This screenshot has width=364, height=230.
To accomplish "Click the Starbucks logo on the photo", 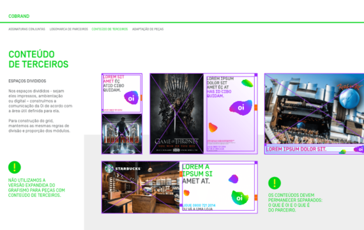I will coord(123,169).
